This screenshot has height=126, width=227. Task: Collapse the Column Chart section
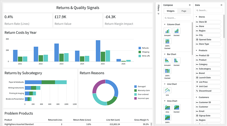pos(165,24)
